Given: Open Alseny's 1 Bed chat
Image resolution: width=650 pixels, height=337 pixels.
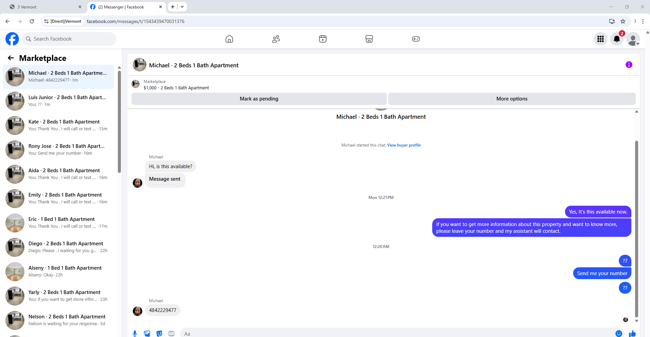Looking at the screenshot, I should (x=59, y=272).
